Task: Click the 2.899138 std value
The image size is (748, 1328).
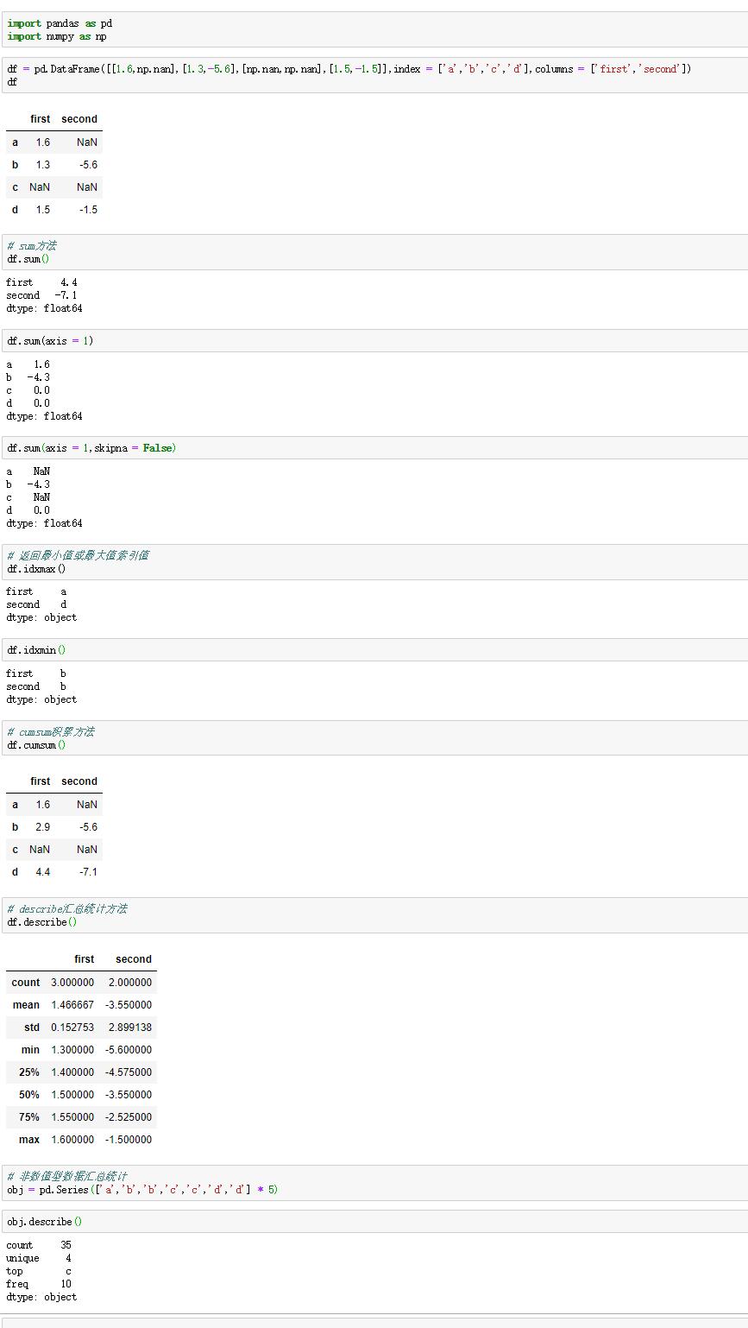Action: tap(130, 1028)
